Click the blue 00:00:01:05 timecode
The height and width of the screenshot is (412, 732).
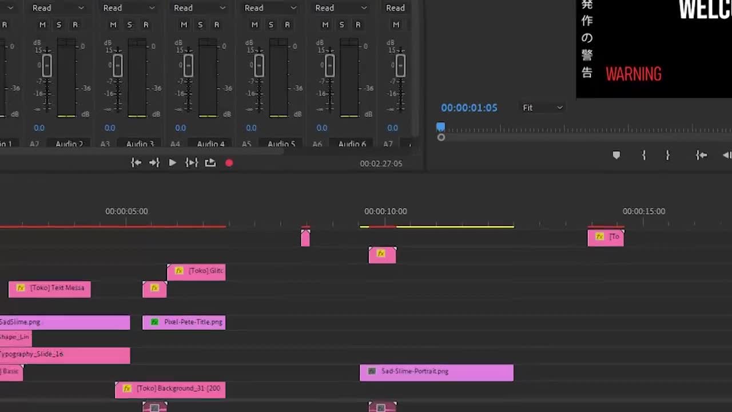(x=469, y=108)
